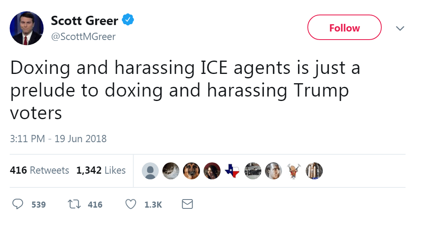Click the blue verified badge
The height and width of the screenshot is (227, 431).
tap(128, 19)
